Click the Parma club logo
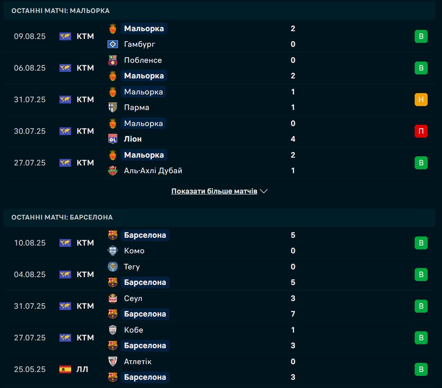This screenshot has height=388, width=442. pos(113,107)
